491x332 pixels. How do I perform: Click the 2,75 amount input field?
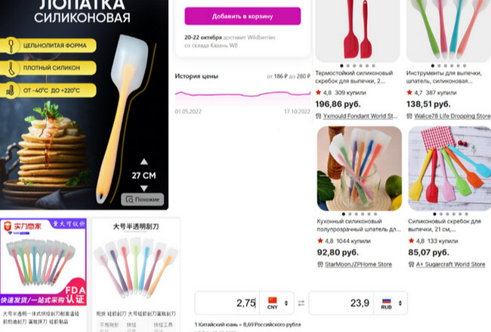(x=227, y=303)
